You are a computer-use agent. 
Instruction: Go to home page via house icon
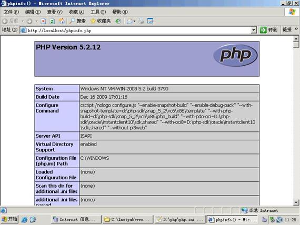click(62, 21)
